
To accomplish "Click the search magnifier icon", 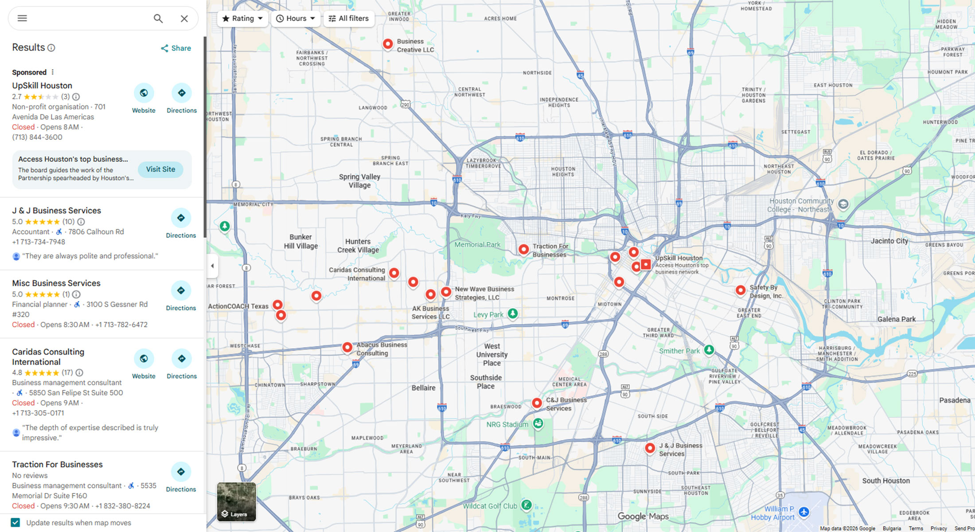I will [x=158, y=18].
